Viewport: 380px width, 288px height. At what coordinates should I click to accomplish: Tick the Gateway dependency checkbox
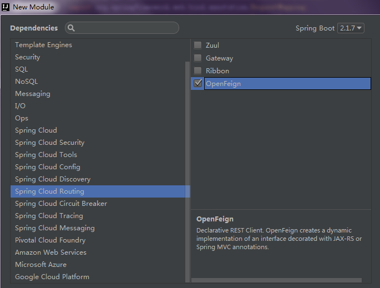pos(197,58)
